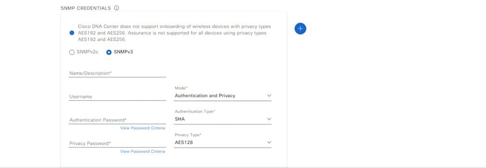Image resolution: width=486 pixels, height=168 pixels.
Task: Click into the Privacy Password field
Action: tap(117, 143)
